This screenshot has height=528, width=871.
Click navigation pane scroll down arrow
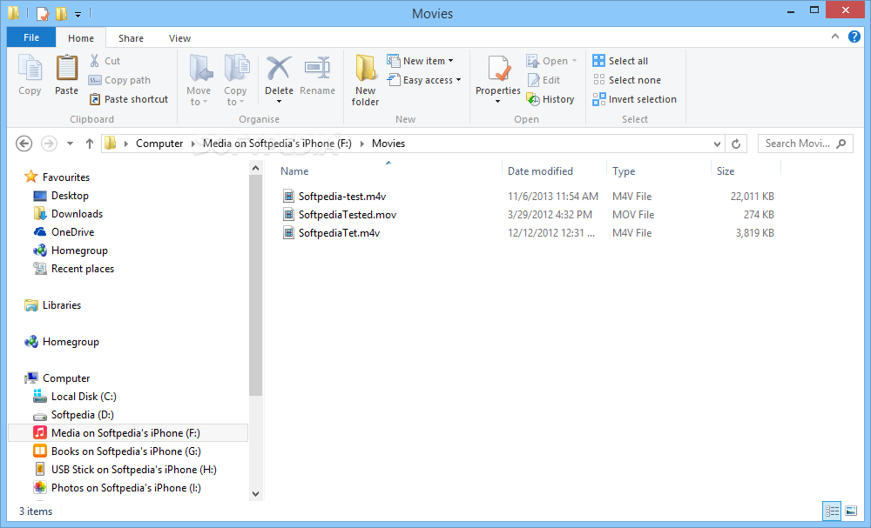[x=255, y=493]
